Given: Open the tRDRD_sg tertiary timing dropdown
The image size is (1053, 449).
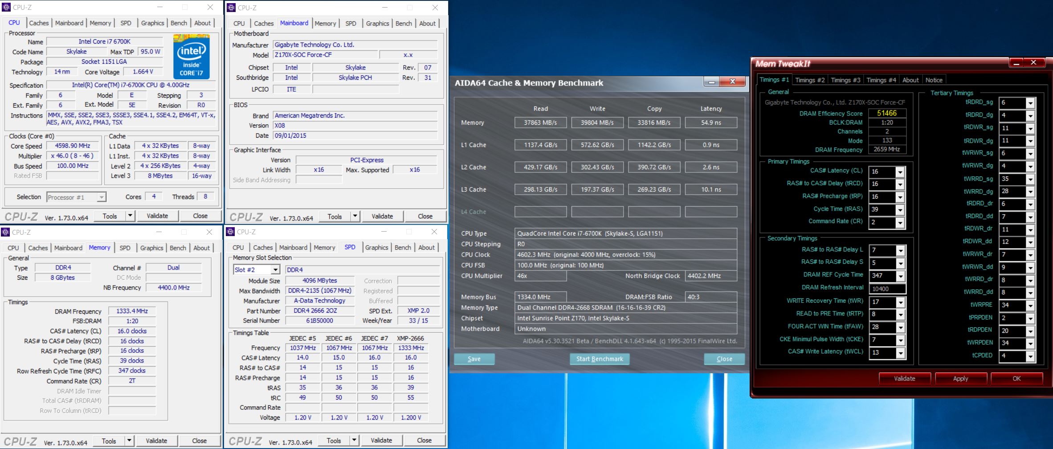Looking at the screenshot, I should coord(1030,103).
